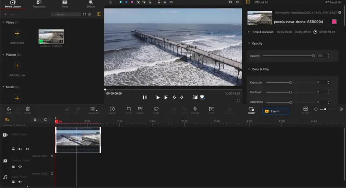Click the Opacity slider handle
The width and height of the screenshot is (346, 188).
313,56
